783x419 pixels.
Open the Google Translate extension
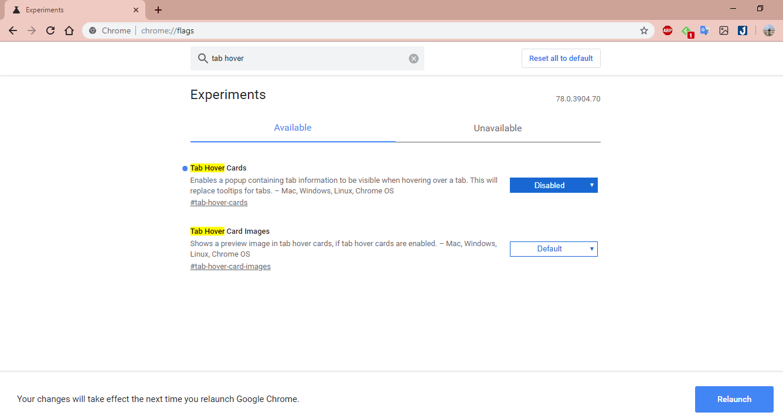click(705, 30)
